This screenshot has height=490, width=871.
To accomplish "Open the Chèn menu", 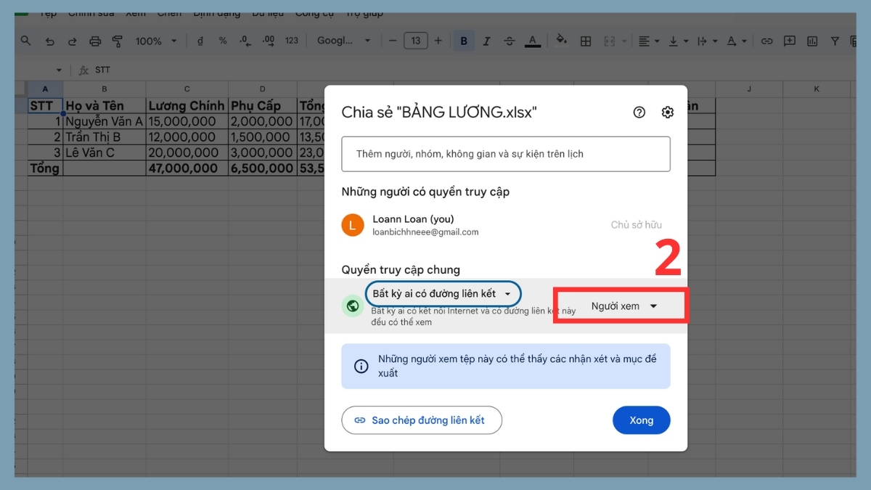I will pyautogui.click(x=169, y=12).
